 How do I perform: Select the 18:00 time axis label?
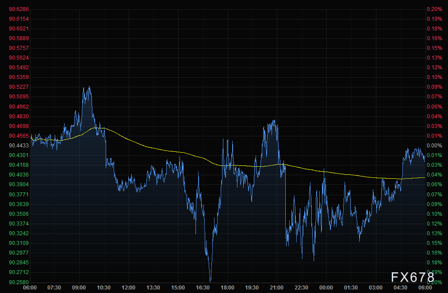[227, 288]
